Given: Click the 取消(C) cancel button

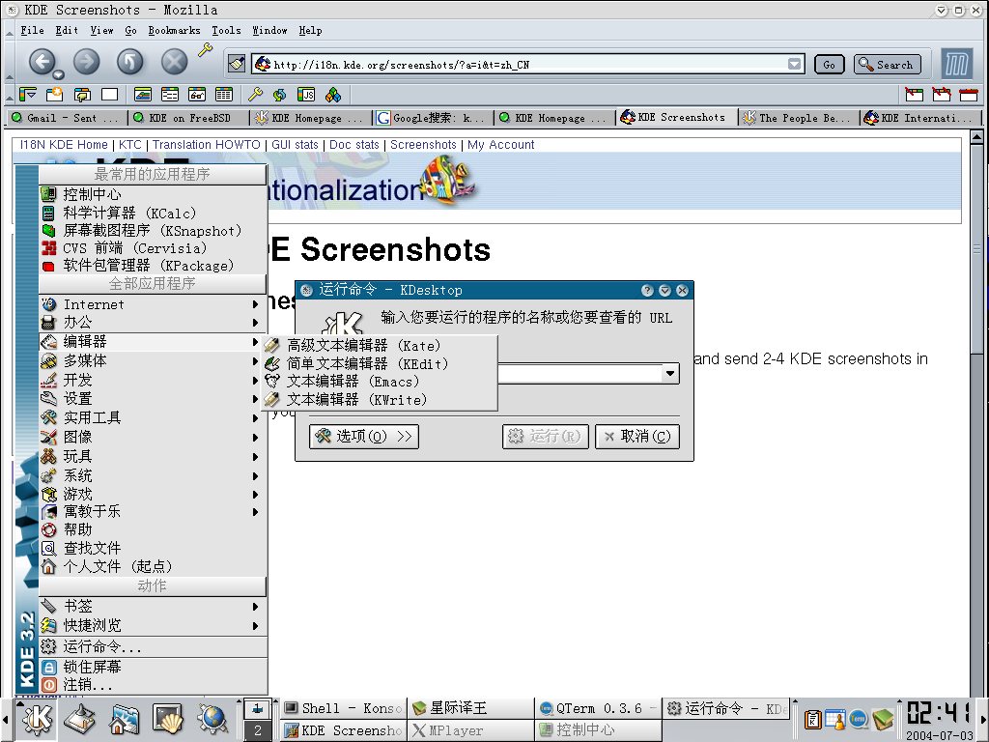Looking at the screenshot, I should (x=637, y=436).
